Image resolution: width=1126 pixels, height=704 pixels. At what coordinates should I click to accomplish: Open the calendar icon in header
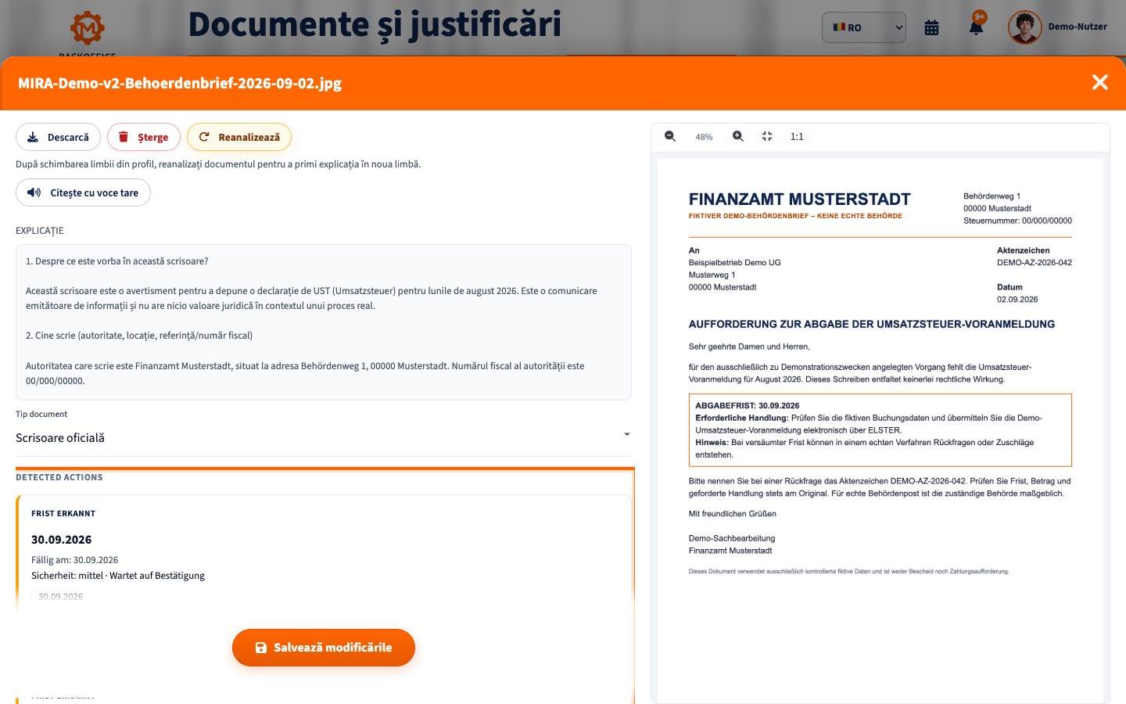tap(931, 27)
